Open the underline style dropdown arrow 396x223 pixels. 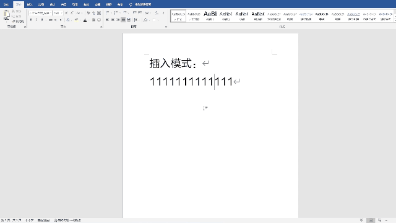tap(46, 20)
